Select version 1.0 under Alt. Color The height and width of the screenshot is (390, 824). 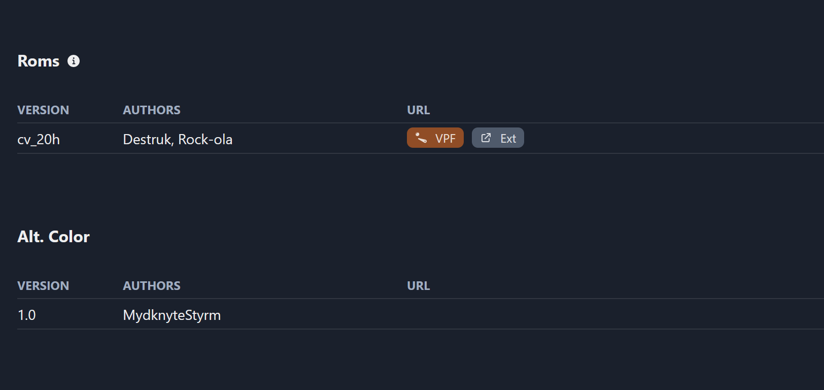tap(26, 315)
